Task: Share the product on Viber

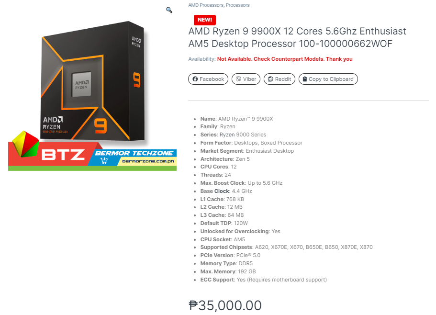Action: (x=246, y=79)
